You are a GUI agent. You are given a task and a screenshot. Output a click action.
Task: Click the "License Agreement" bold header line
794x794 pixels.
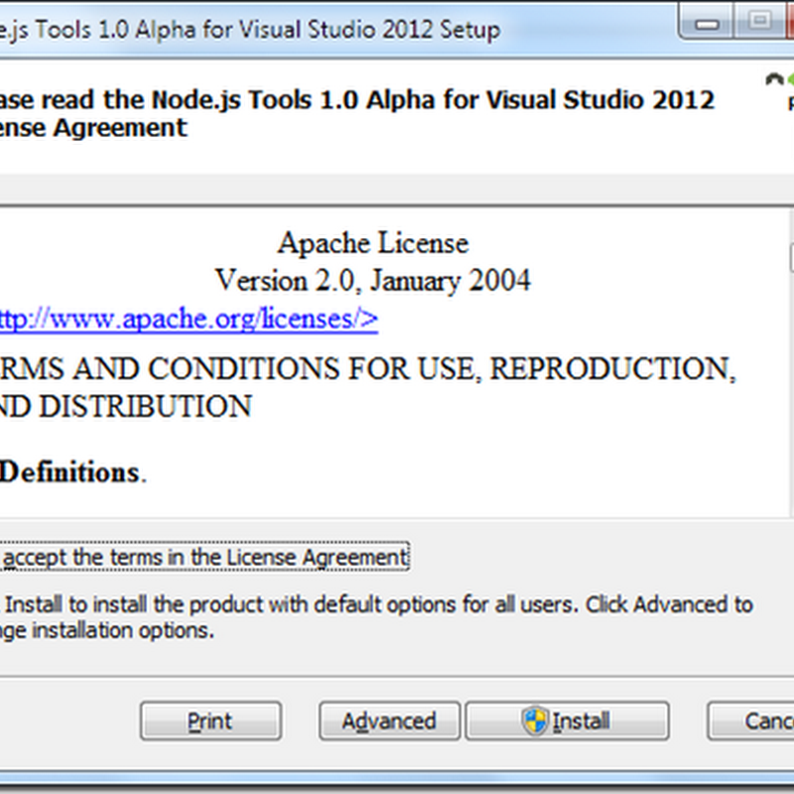[x=94, y=128]
